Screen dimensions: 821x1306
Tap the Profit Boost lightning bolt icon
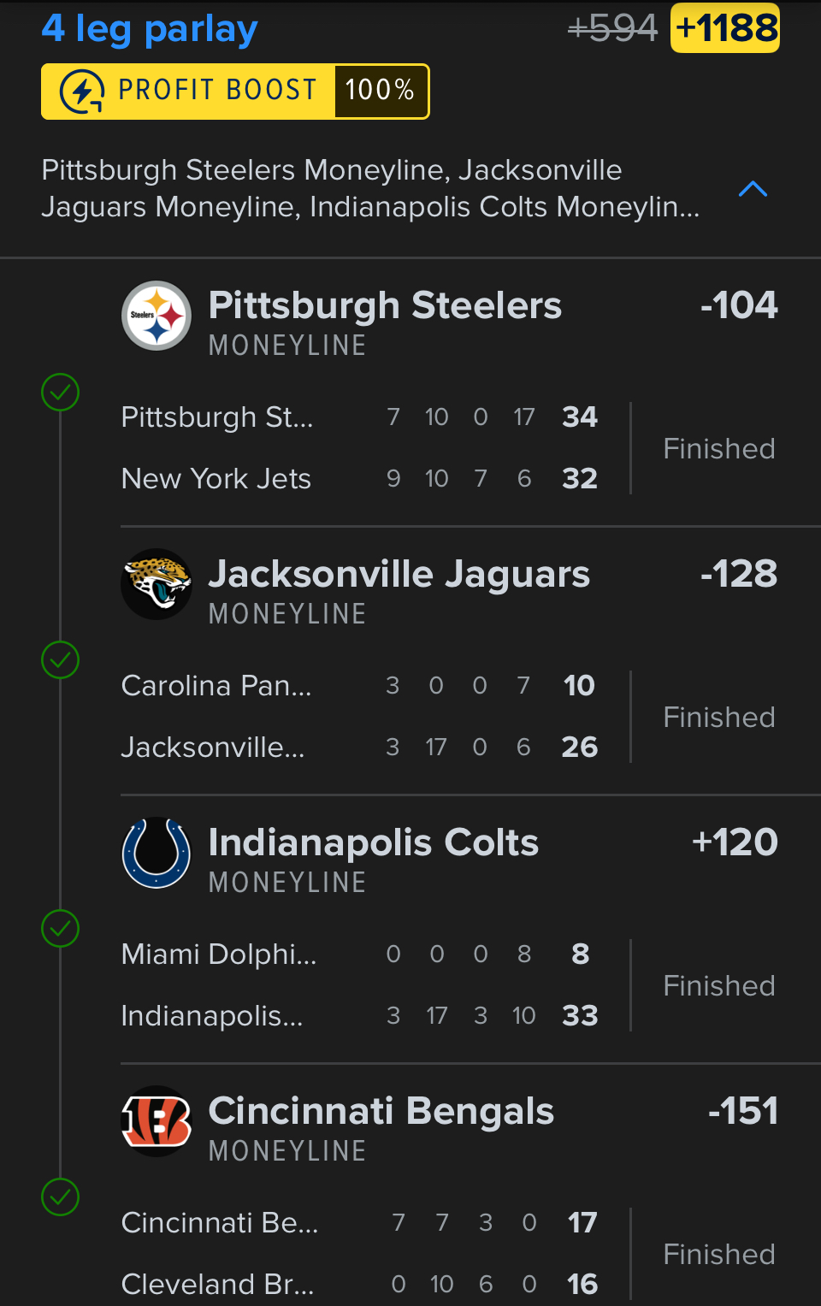tap(82, 92)
